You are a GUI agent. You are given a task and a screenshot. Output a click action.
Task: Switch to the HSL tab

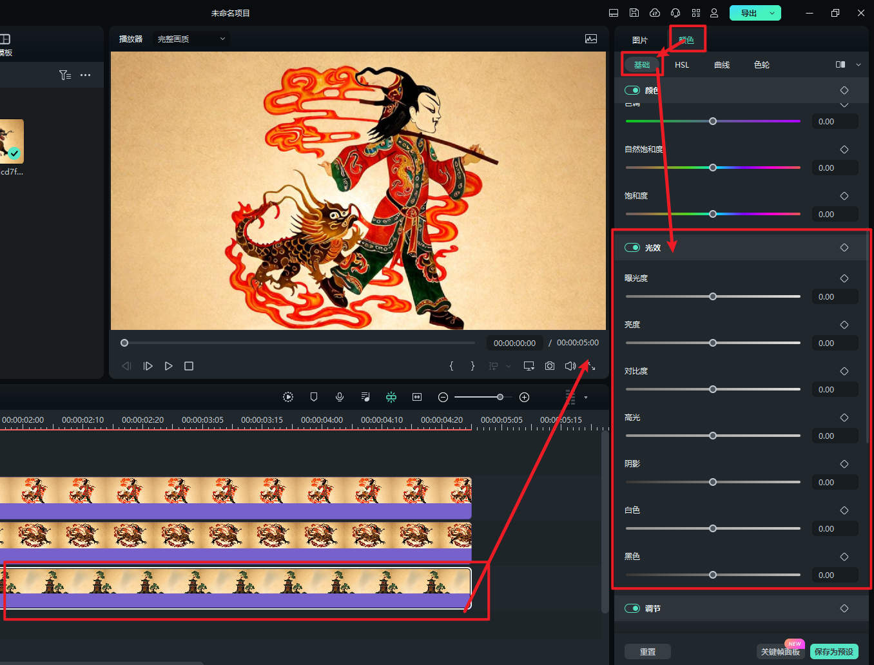coord(682,64)
